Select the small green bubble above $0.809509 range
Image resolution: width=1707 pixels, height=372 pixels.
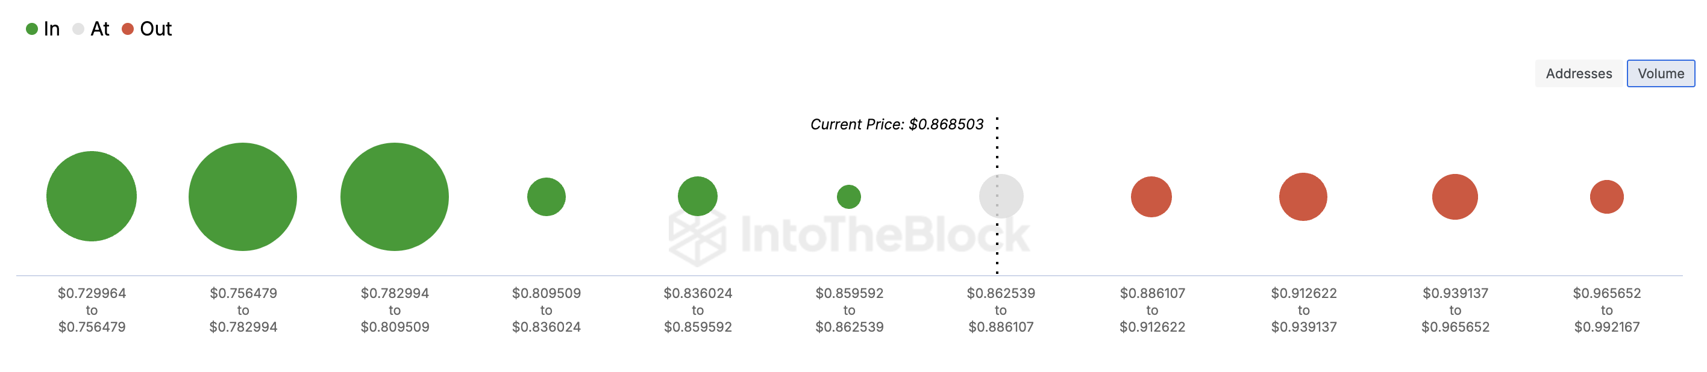546,197
